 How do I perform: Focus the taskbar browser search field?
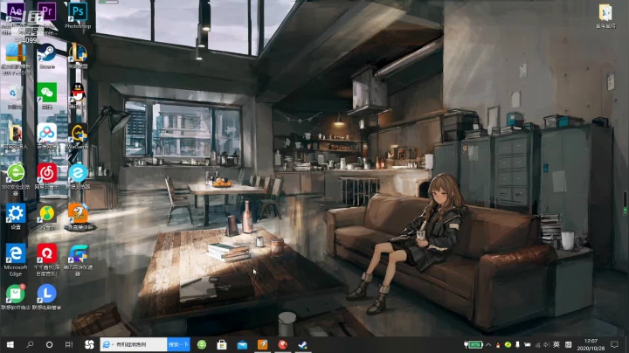[134, 344]
